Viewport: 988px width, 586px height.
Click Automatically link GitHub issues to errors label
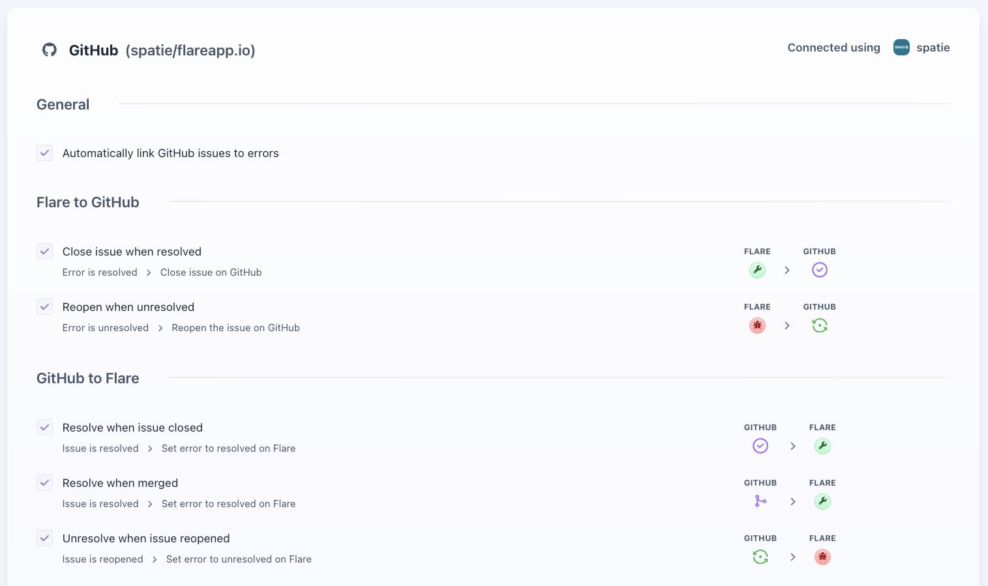tap(171, 153)
